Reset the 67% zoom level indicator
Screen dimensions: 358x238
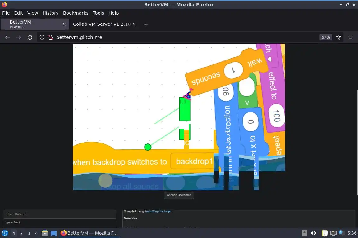pyautogui.click(x=326, y=37)
